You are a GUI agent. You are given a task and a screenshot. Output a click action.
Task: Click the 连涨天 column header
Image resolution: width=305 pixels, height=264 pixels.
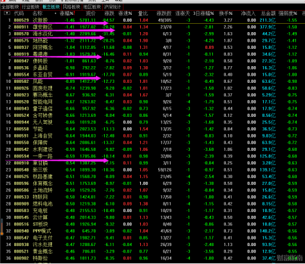(183, 13)
